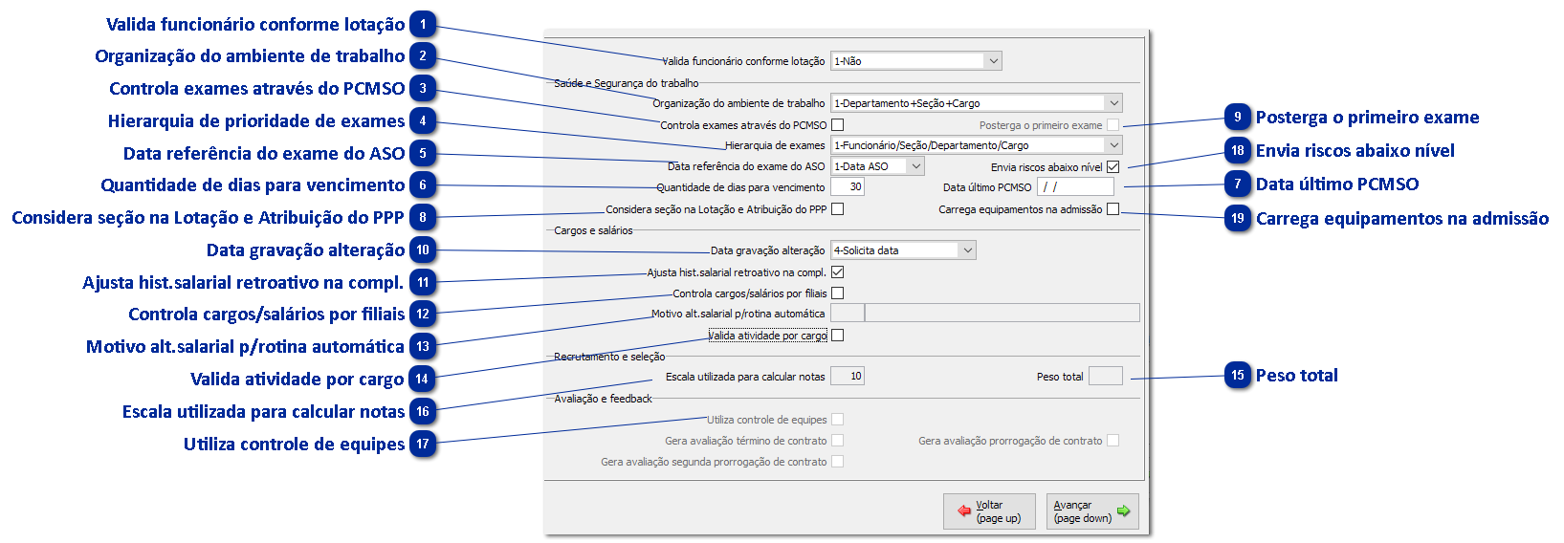The height and width of the screenshot is (543, 1564).
Task: Click the Data último PCMSO date field
Action: (1076, 187)
